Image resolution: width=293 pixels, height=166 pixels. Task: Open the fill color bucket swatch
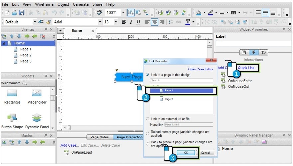coord(199,13)
